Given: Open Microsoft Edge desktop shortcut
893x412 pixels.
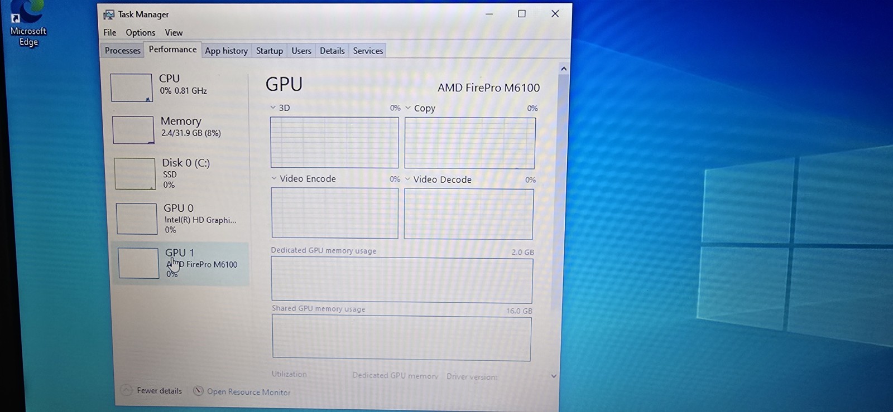Looking at the screenshot, I should click(28, 24).
